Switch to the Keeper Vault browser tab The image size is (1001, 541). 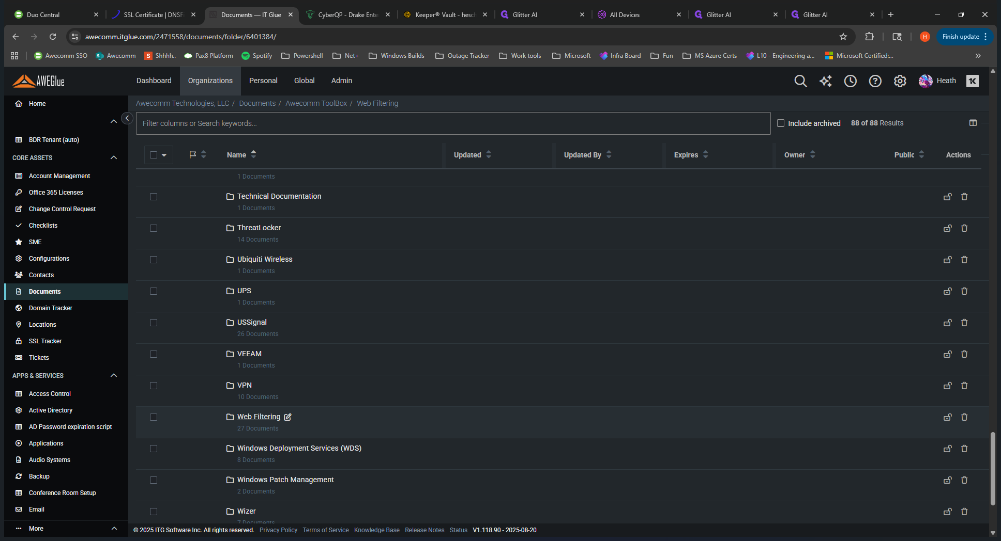[x=446, y=14]
